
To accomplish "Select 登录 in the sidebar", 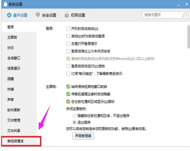I will (x=19, y=27).
